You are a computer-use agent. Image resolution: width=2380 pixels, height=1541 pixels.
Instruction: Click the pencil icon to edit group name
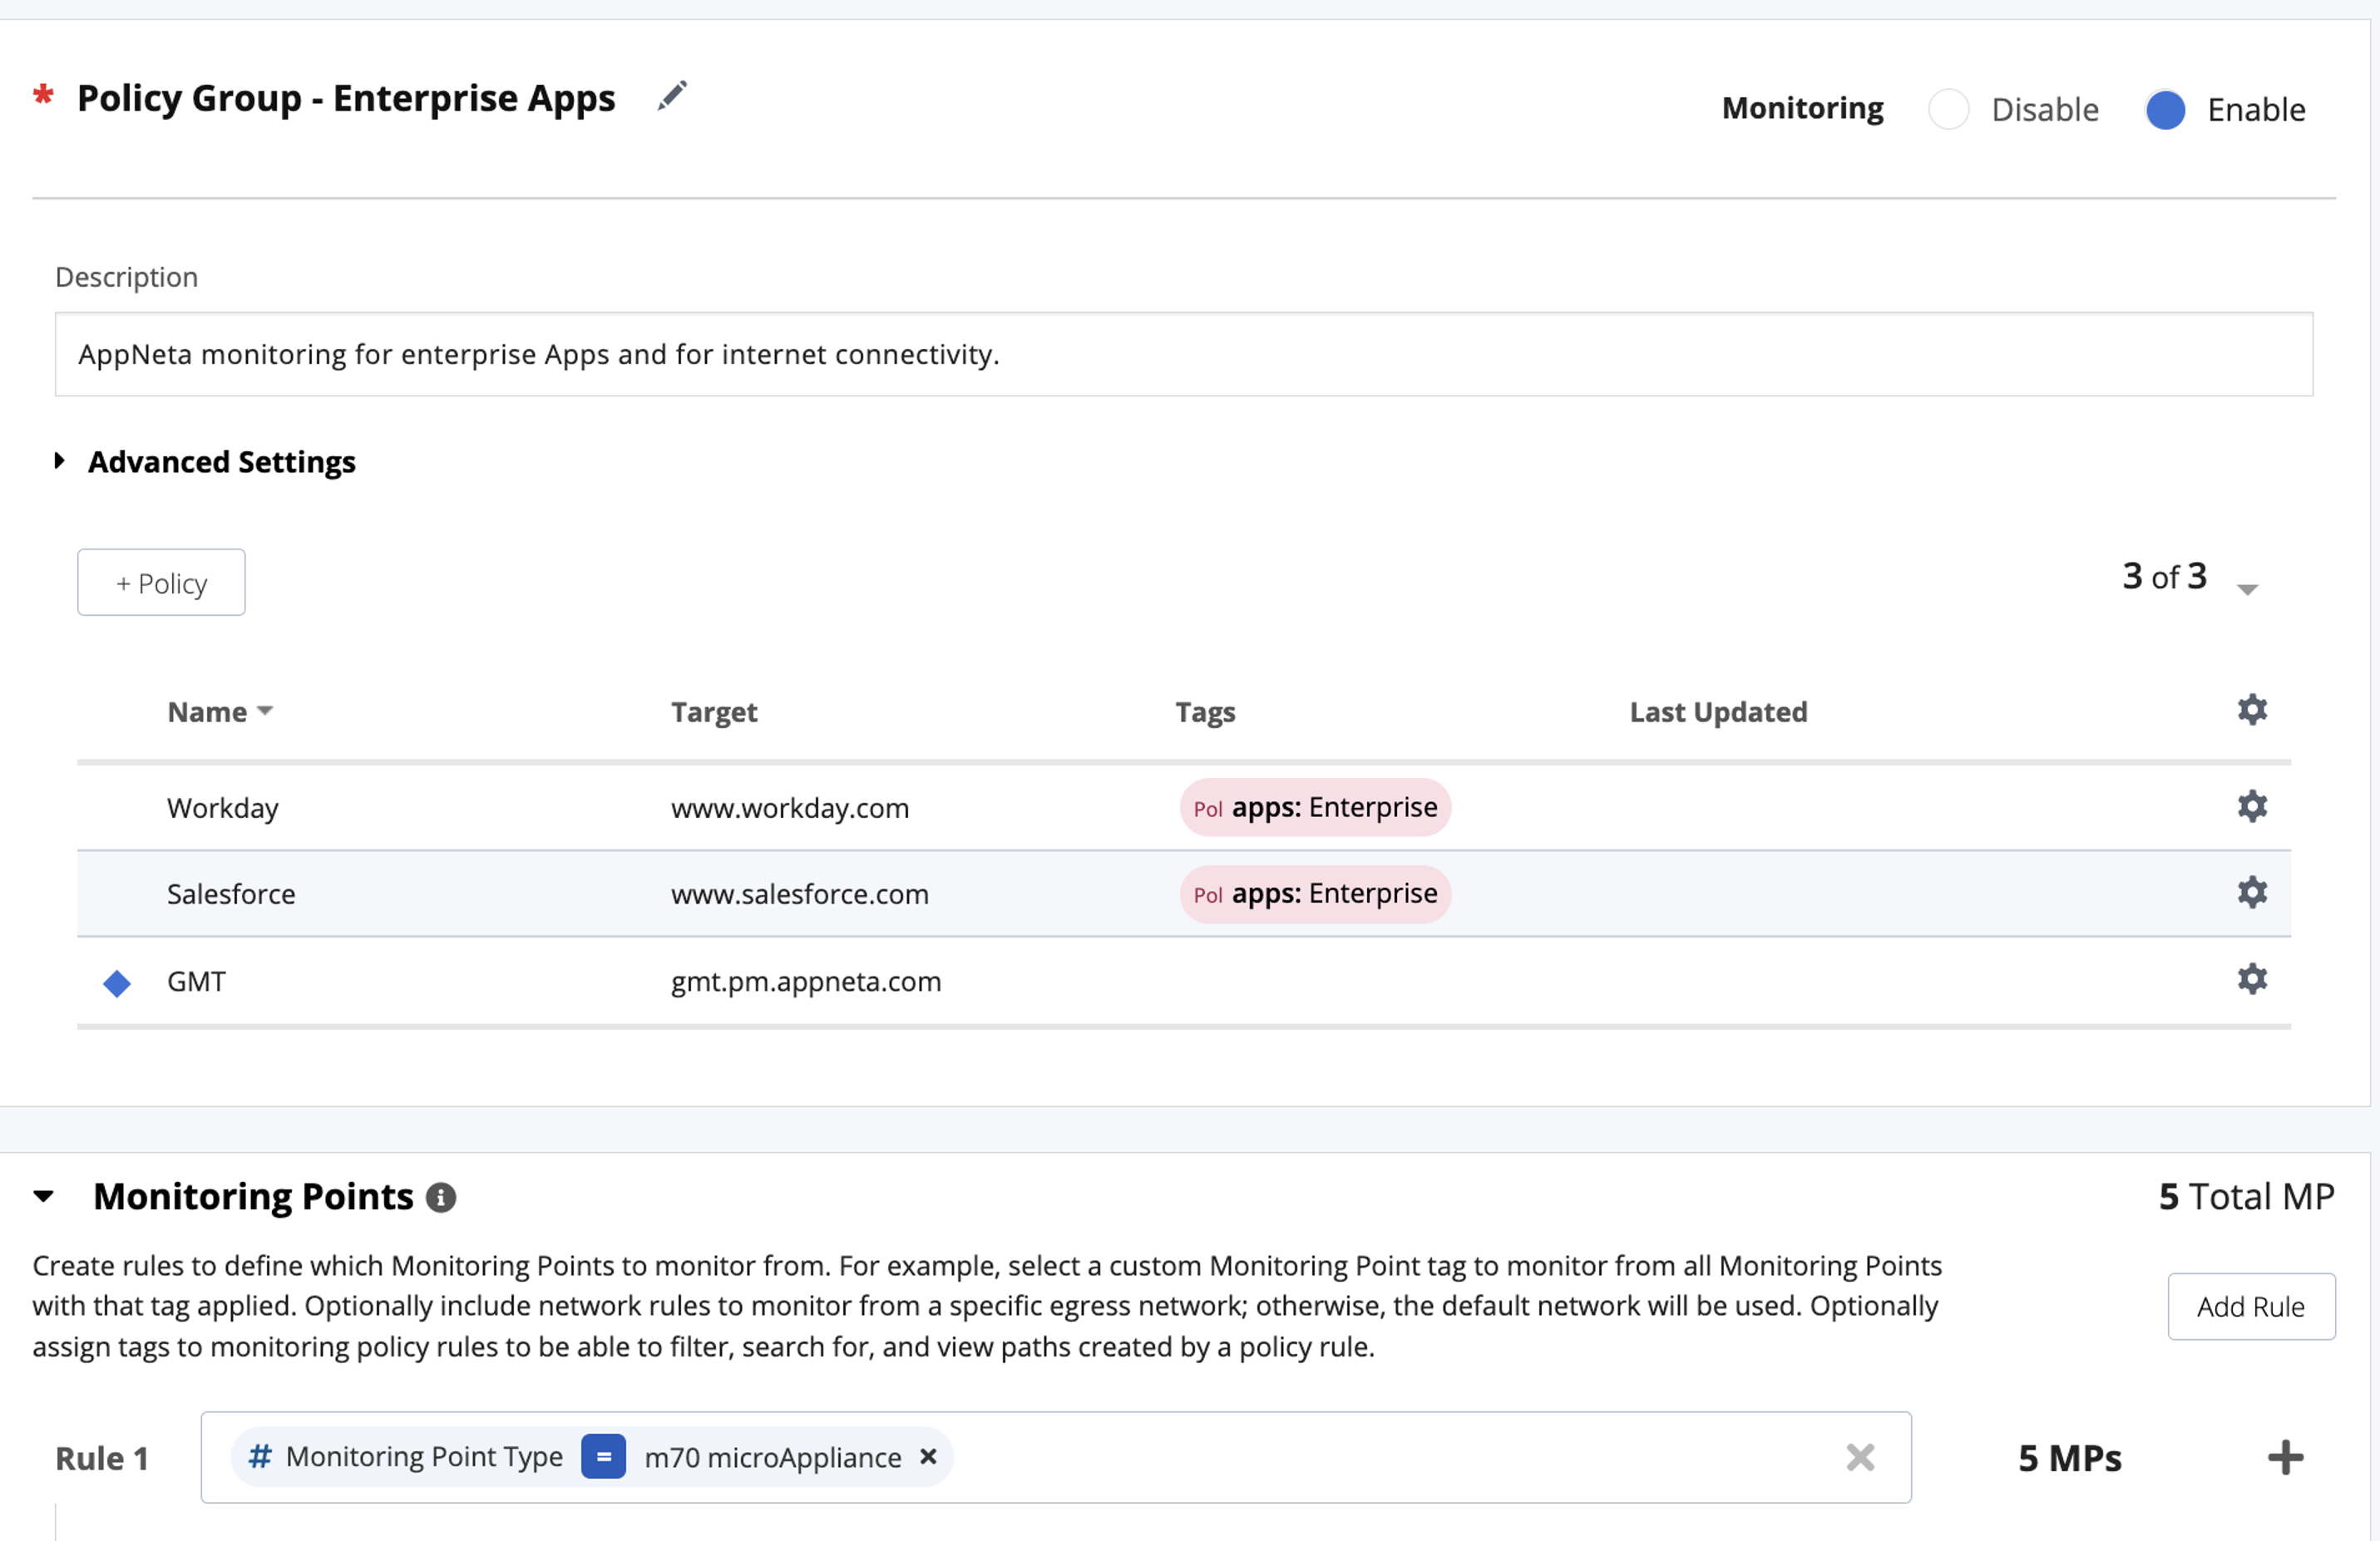tap(672, 96)
